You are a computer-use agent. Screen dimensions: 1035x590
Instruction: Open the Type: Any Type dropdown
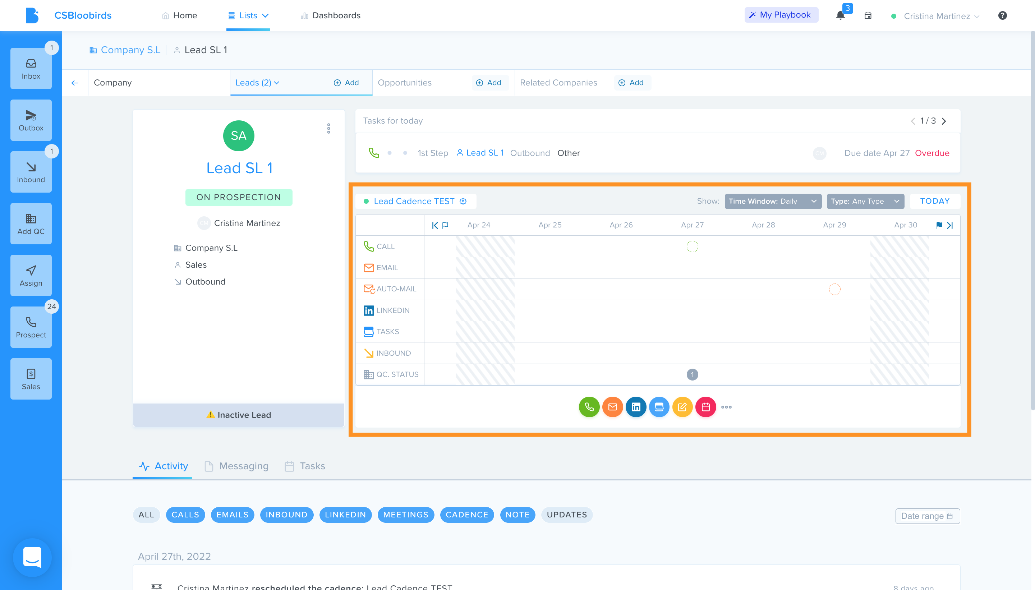(x=865, y=201)
